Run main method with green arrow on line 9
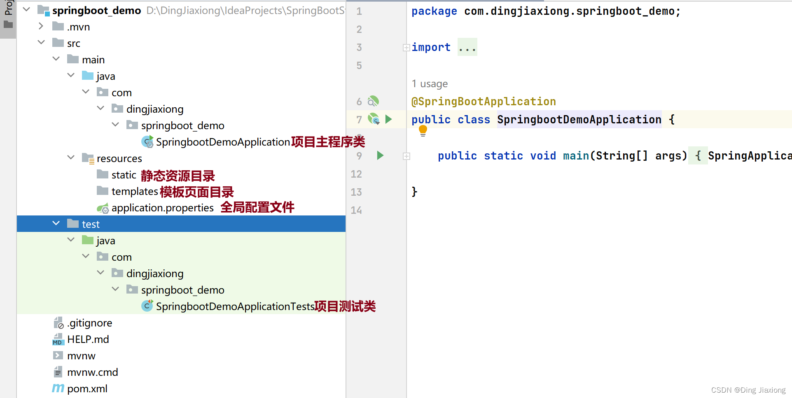The width and height of the screenshot is (792, 398). [x=380, y=155]
